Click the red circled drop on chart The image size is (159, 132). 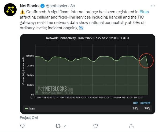pyautogui.click(x=146, y=60)
